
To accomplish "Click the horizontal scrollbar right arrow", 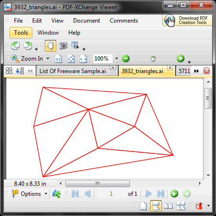I will [200, 183].
